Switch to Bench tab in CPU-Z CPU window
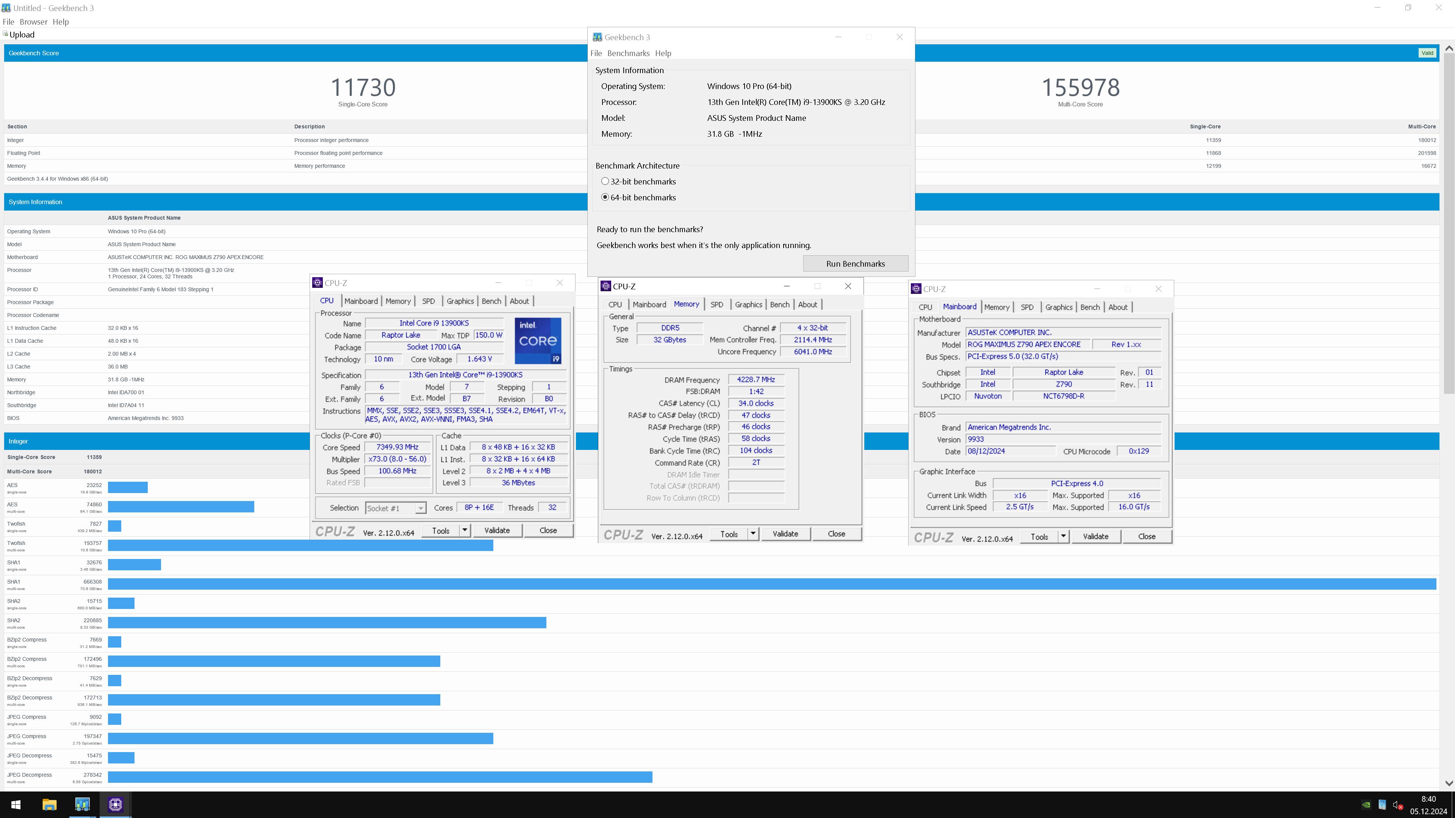The image size is (1455, 818). (x=491, y=301)
